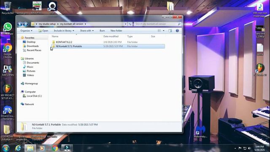Screen dimensions: 270x152
Task: Select 'my kontakt all version' breadcrumb
Action: 72,24
